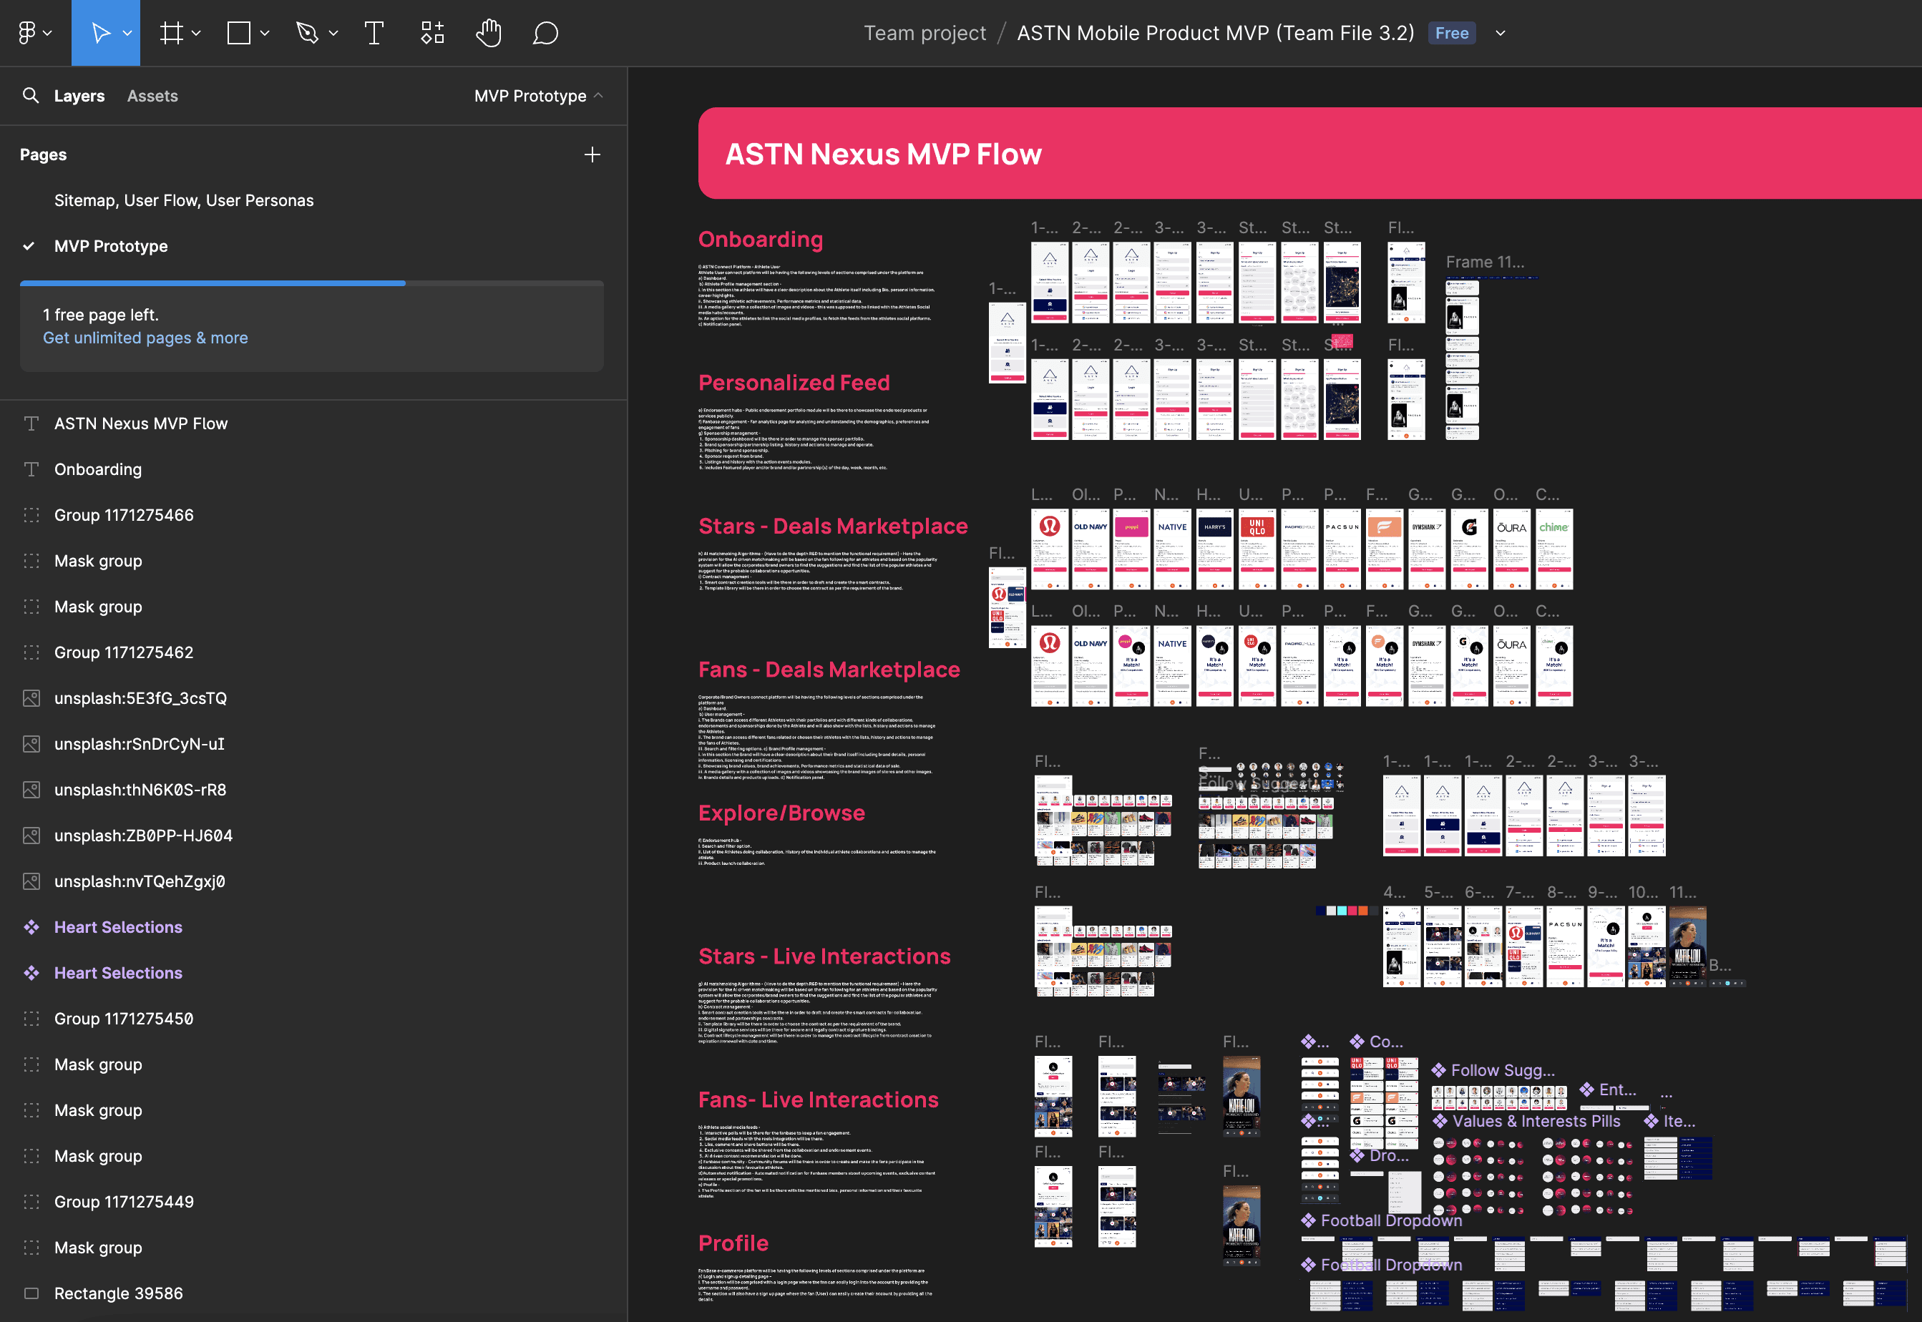Select the Text tool
1922x1322 pixels.
pyautogui.click(x=374, y=33)
